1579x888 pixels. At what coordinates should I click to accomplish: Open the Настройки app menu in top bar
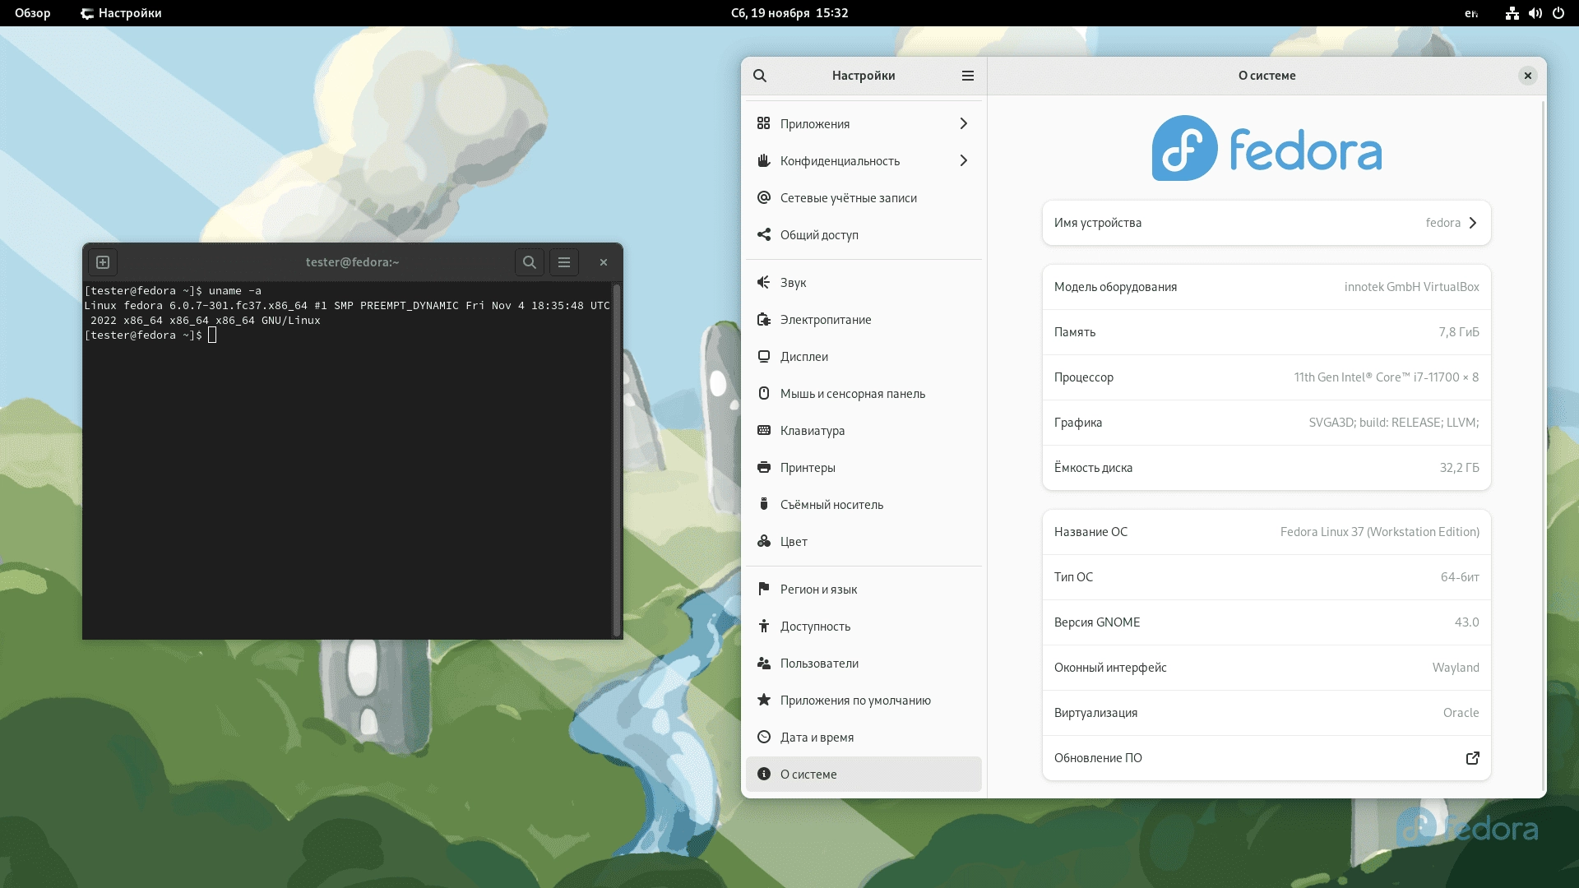[122, 13]
